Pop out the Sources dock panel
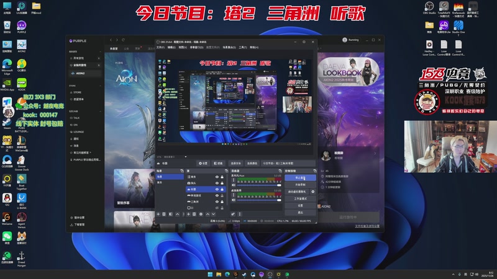Viewport: 497px width, 279px height. 226,171
